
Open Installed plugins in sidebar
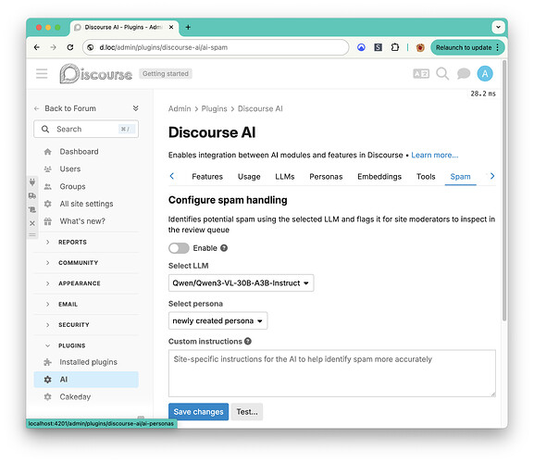tap(86, 362)
